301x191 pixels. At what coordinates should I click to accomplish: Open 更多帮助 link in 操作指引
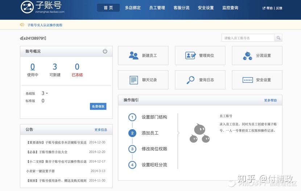(270, 100)
